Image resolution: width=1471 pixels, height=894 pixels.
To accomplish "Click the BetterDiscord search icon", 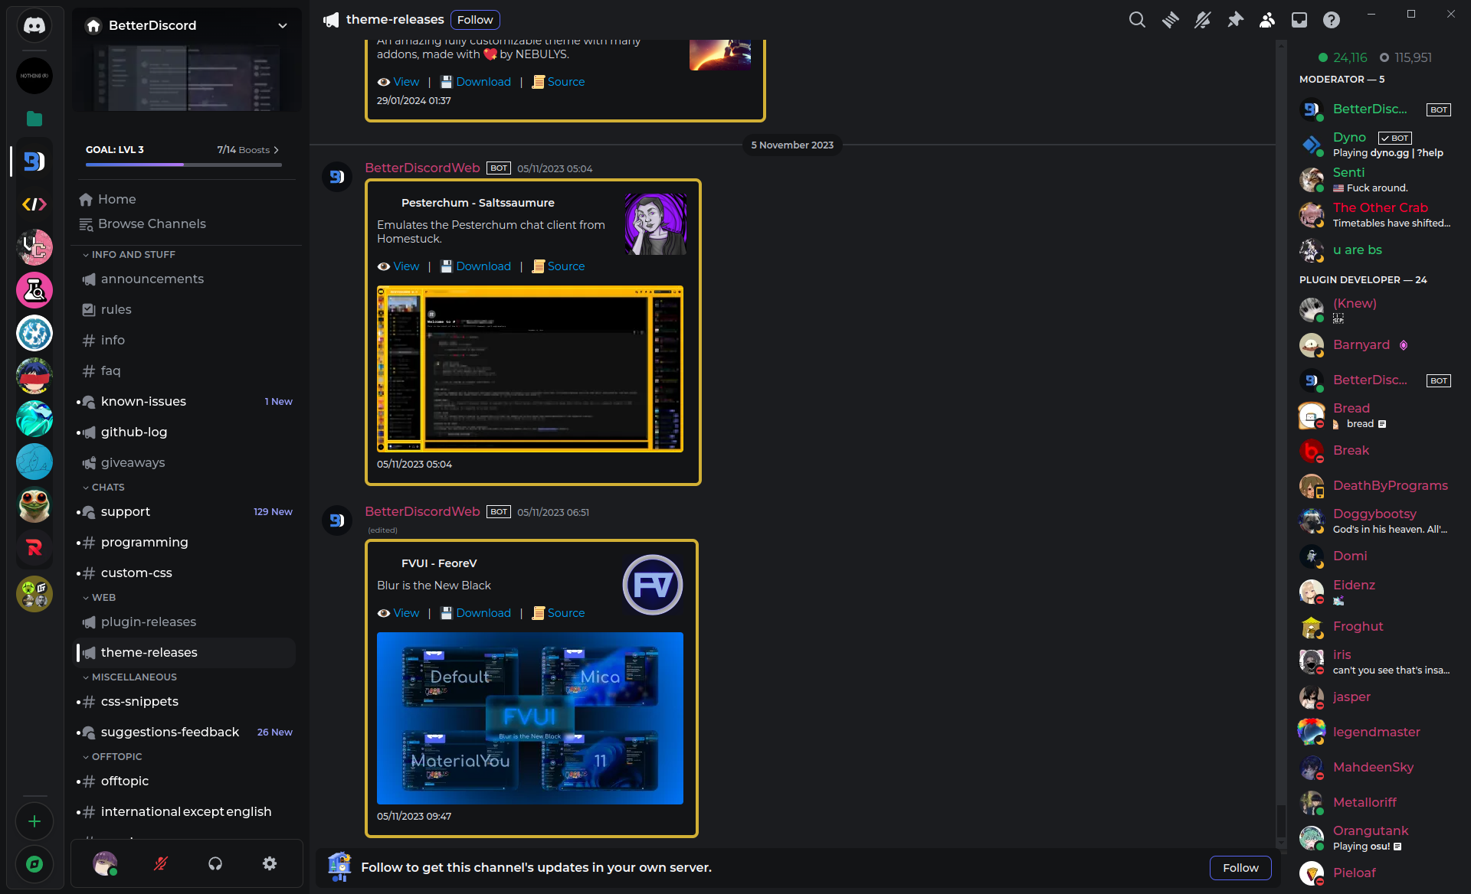I will click(1137, 19).
